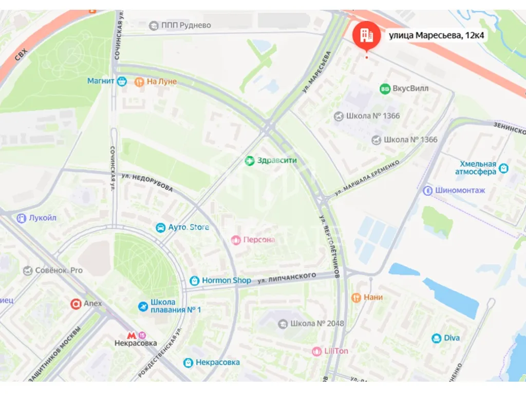The image size is (526, 394).
Task: Select the Школа плавания № 1 swimmer icon
Action: [143, 306]
